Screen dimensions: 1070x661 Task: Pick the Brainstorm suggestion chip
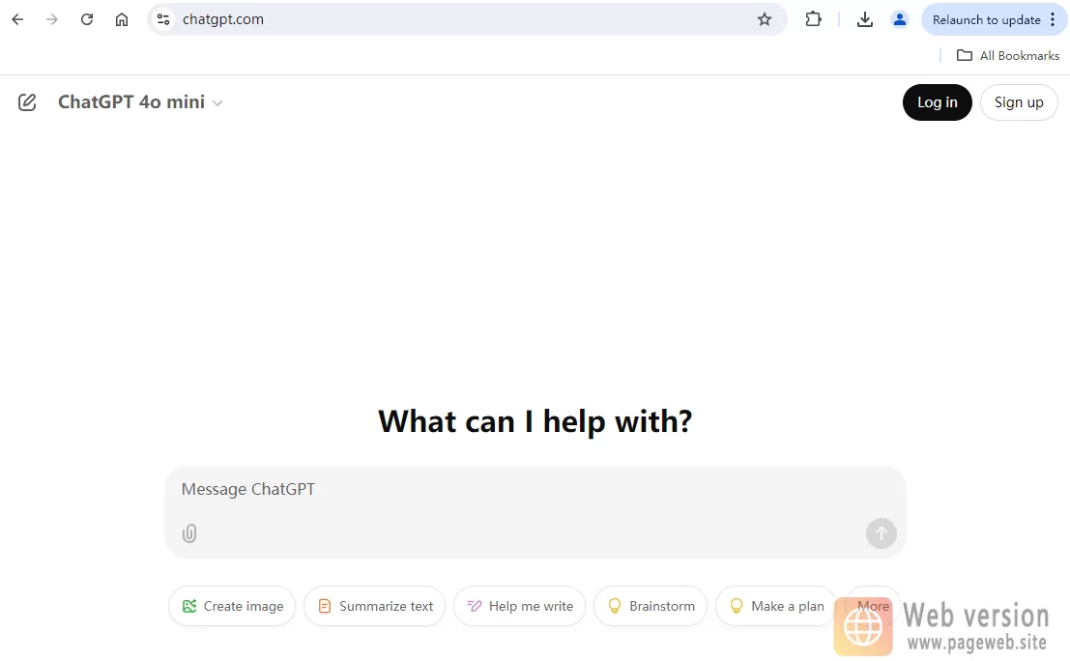coord(651,606)
